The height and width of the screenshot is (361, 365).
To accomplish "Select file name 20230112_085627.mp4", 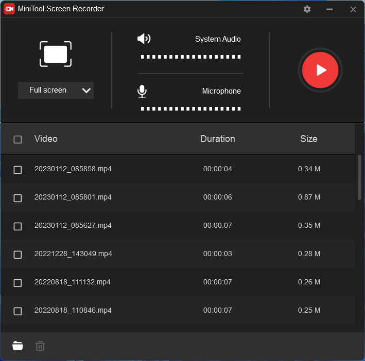I will click(x=73, y=225).
